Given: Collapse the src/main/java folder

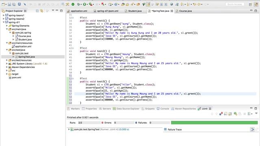Looking at the screenshot, I should [7, 29].
